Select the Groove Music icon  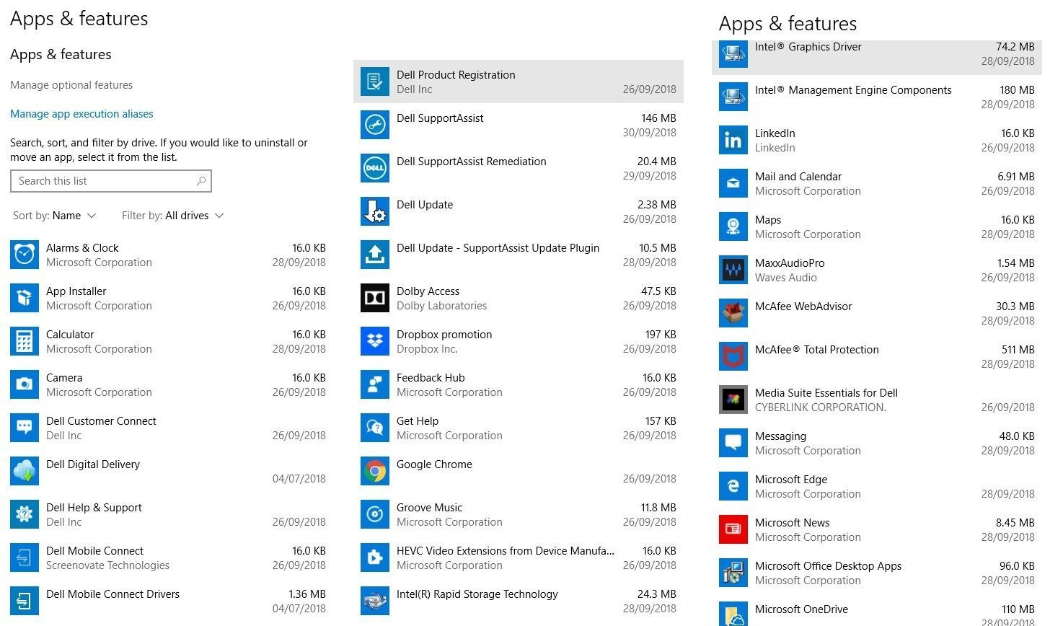click(375, 514)
